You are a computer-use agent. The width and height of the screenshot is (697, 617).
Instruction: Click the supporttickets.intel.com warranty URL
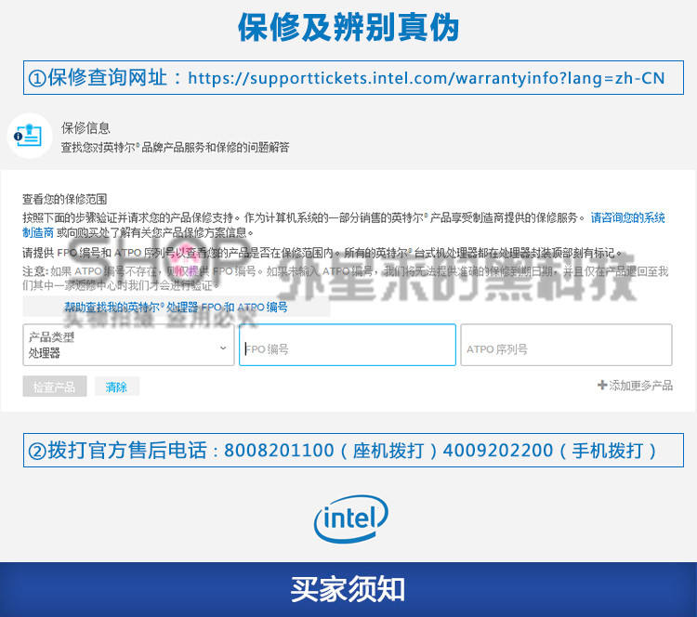(x=427, y=78)
